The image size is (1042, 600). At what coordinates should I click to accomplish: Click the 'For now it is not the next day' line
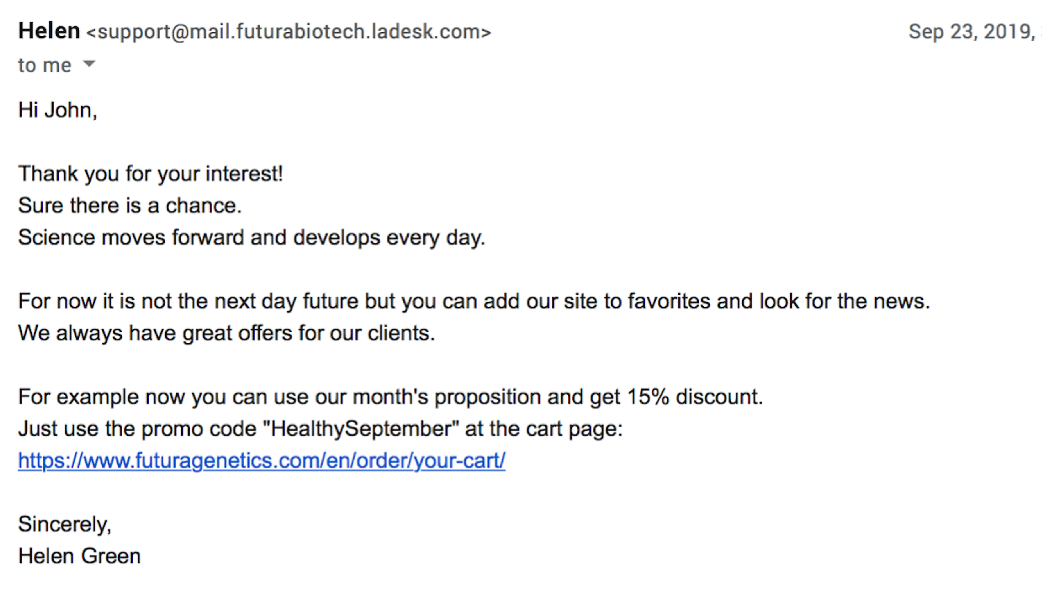coord(475,301)
